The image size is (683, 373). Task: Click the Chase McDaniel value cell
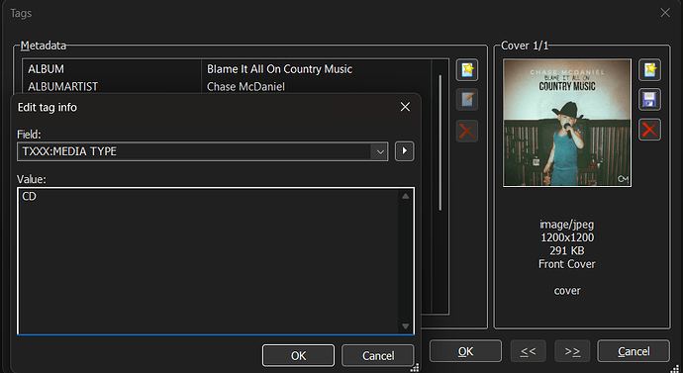[245, 87]
